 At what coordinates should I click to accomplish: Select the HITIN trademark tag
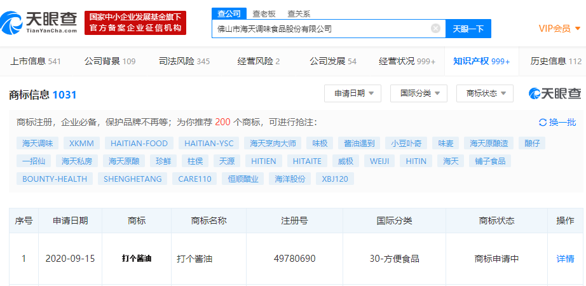coord(416,161)
